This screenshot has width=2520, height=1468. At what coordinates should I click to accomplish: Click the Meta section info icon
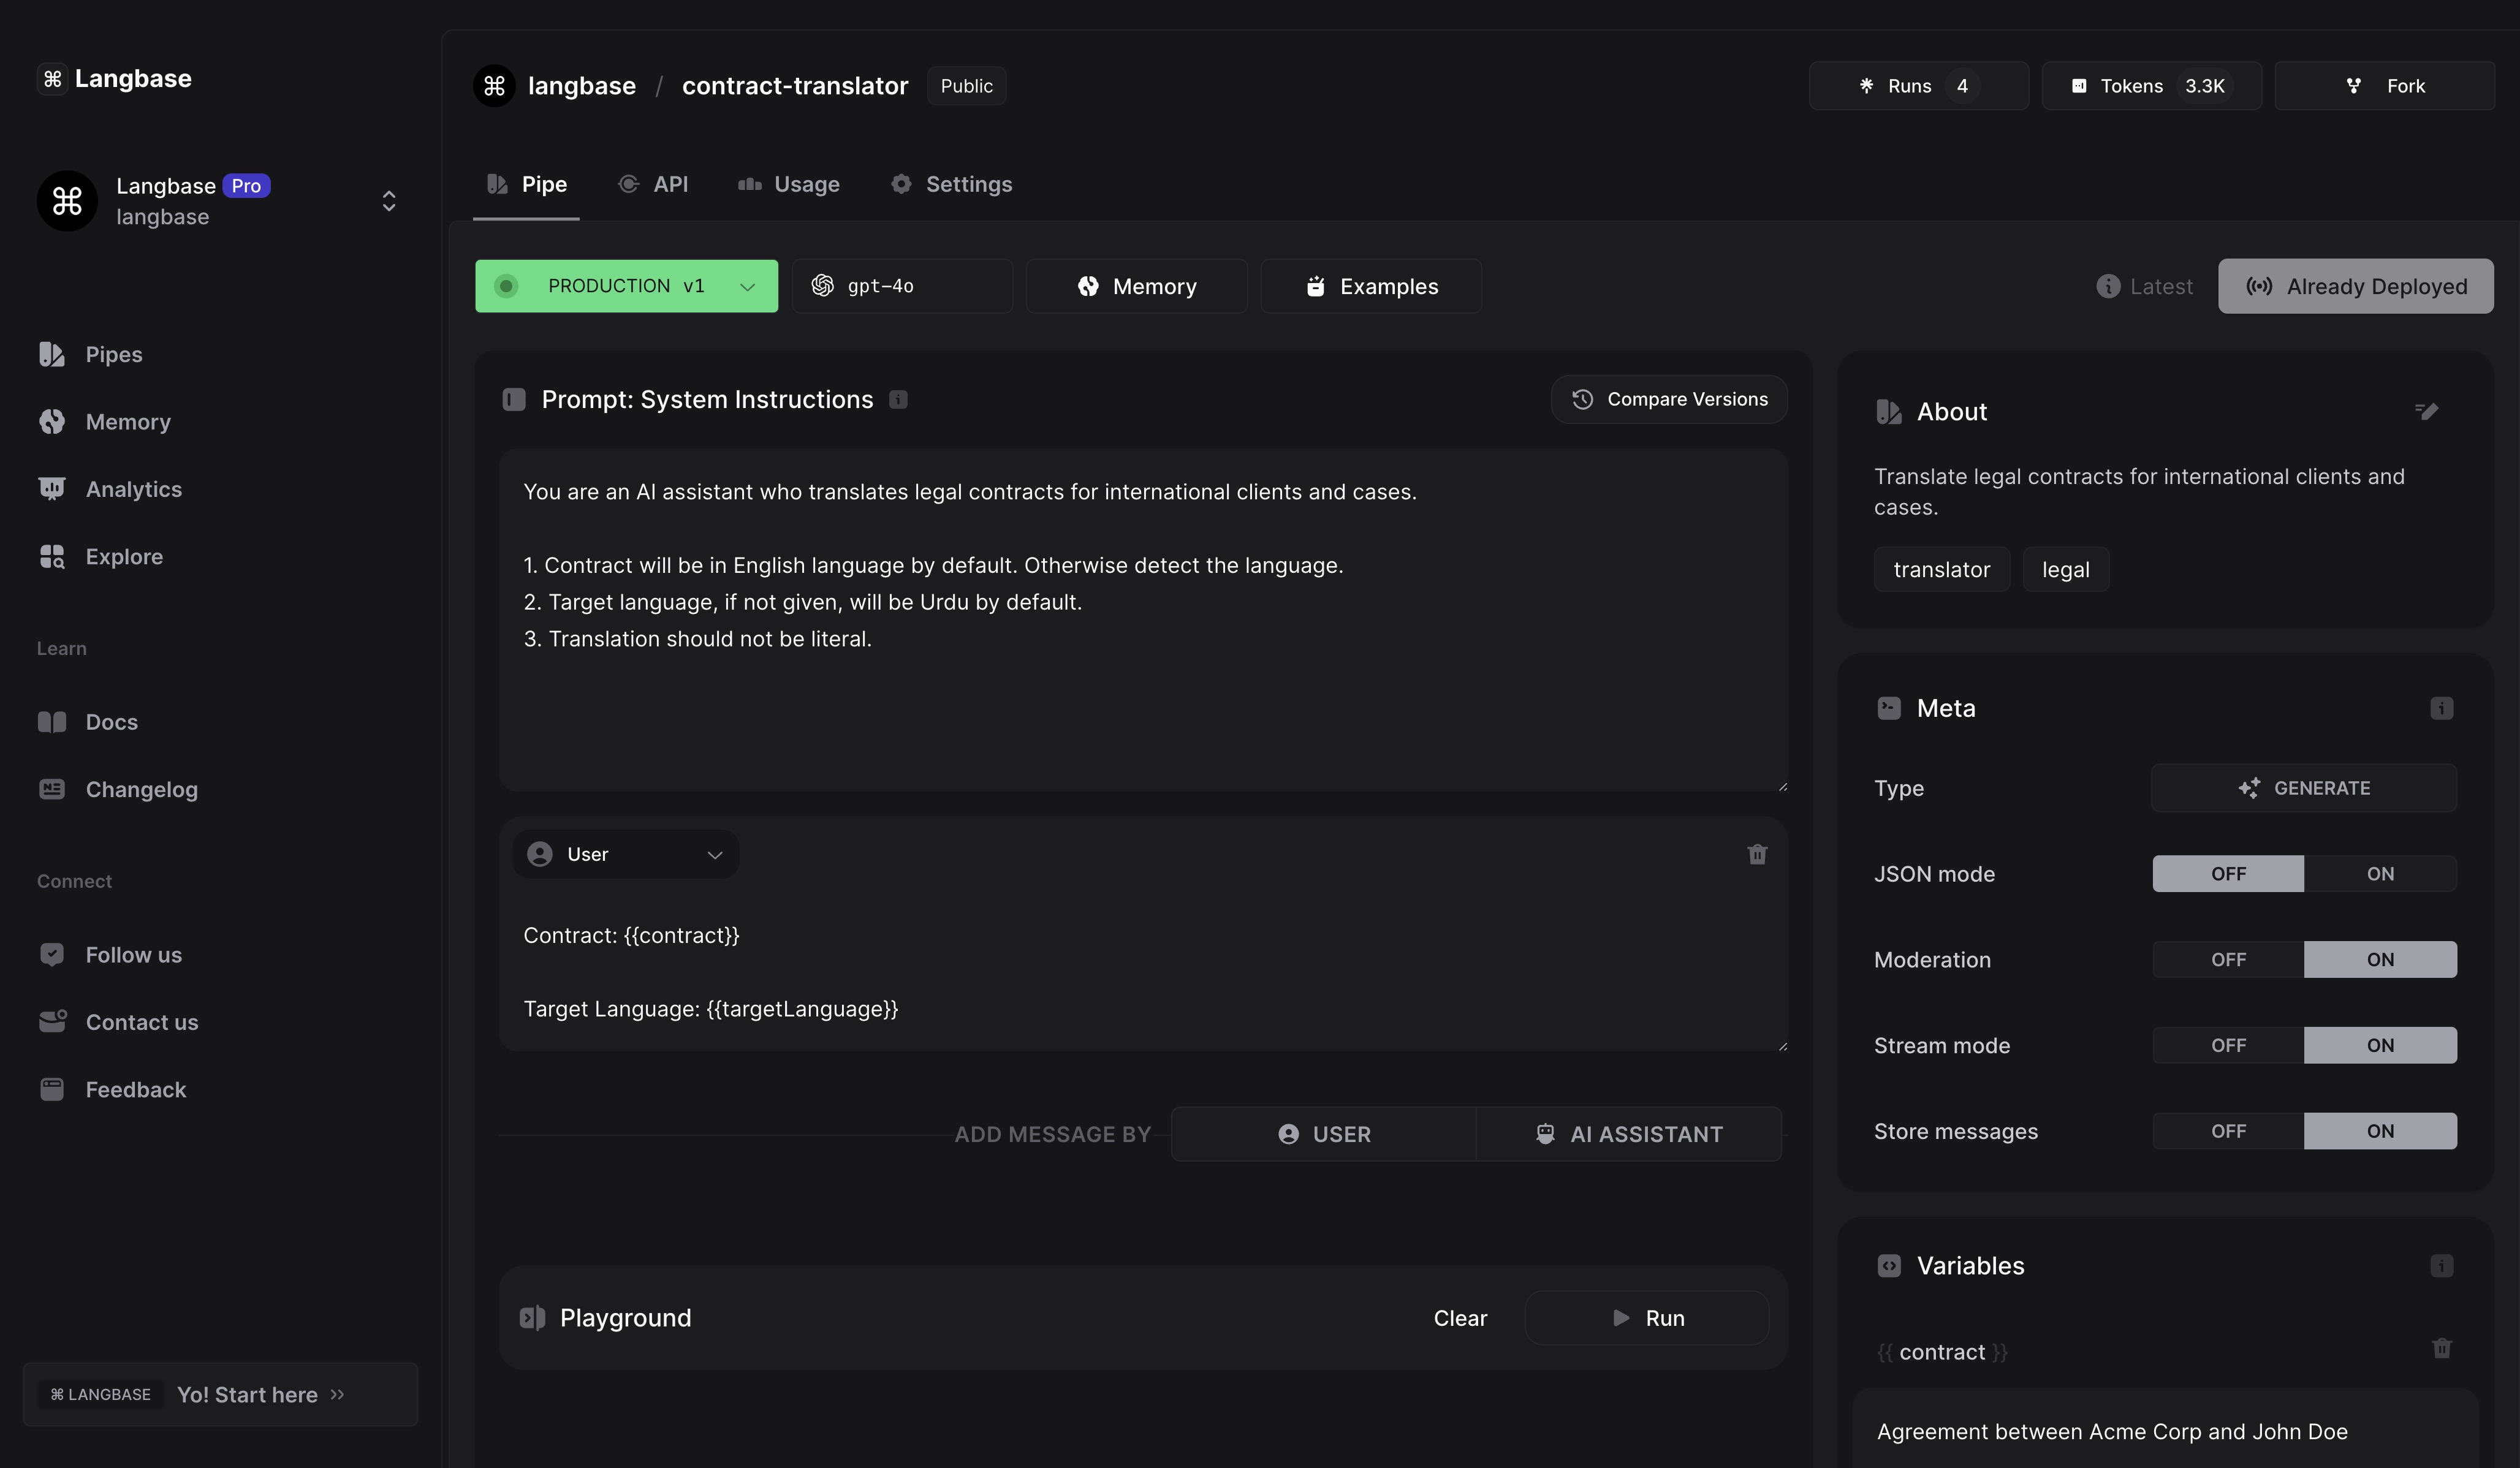[2441, 708]
